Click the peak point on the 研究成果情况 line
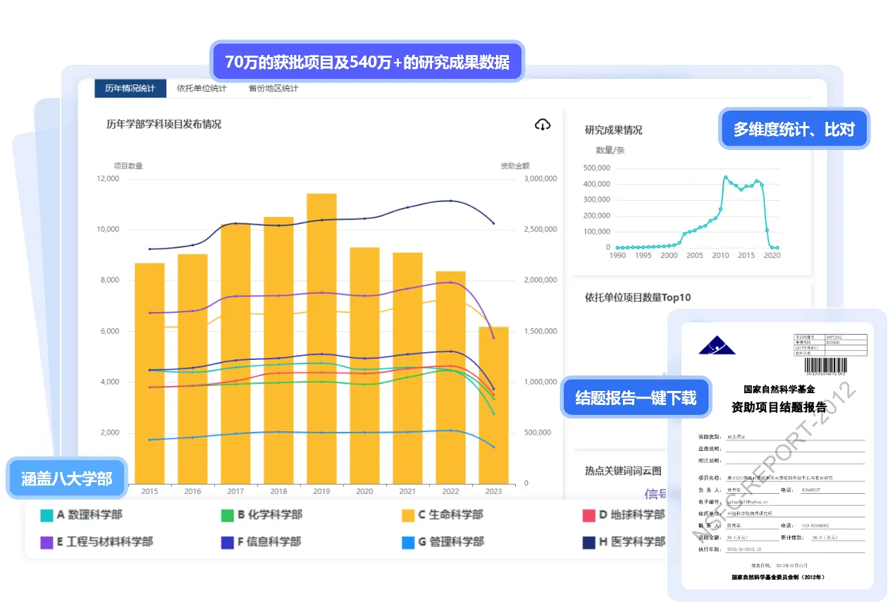 point(724,178)
